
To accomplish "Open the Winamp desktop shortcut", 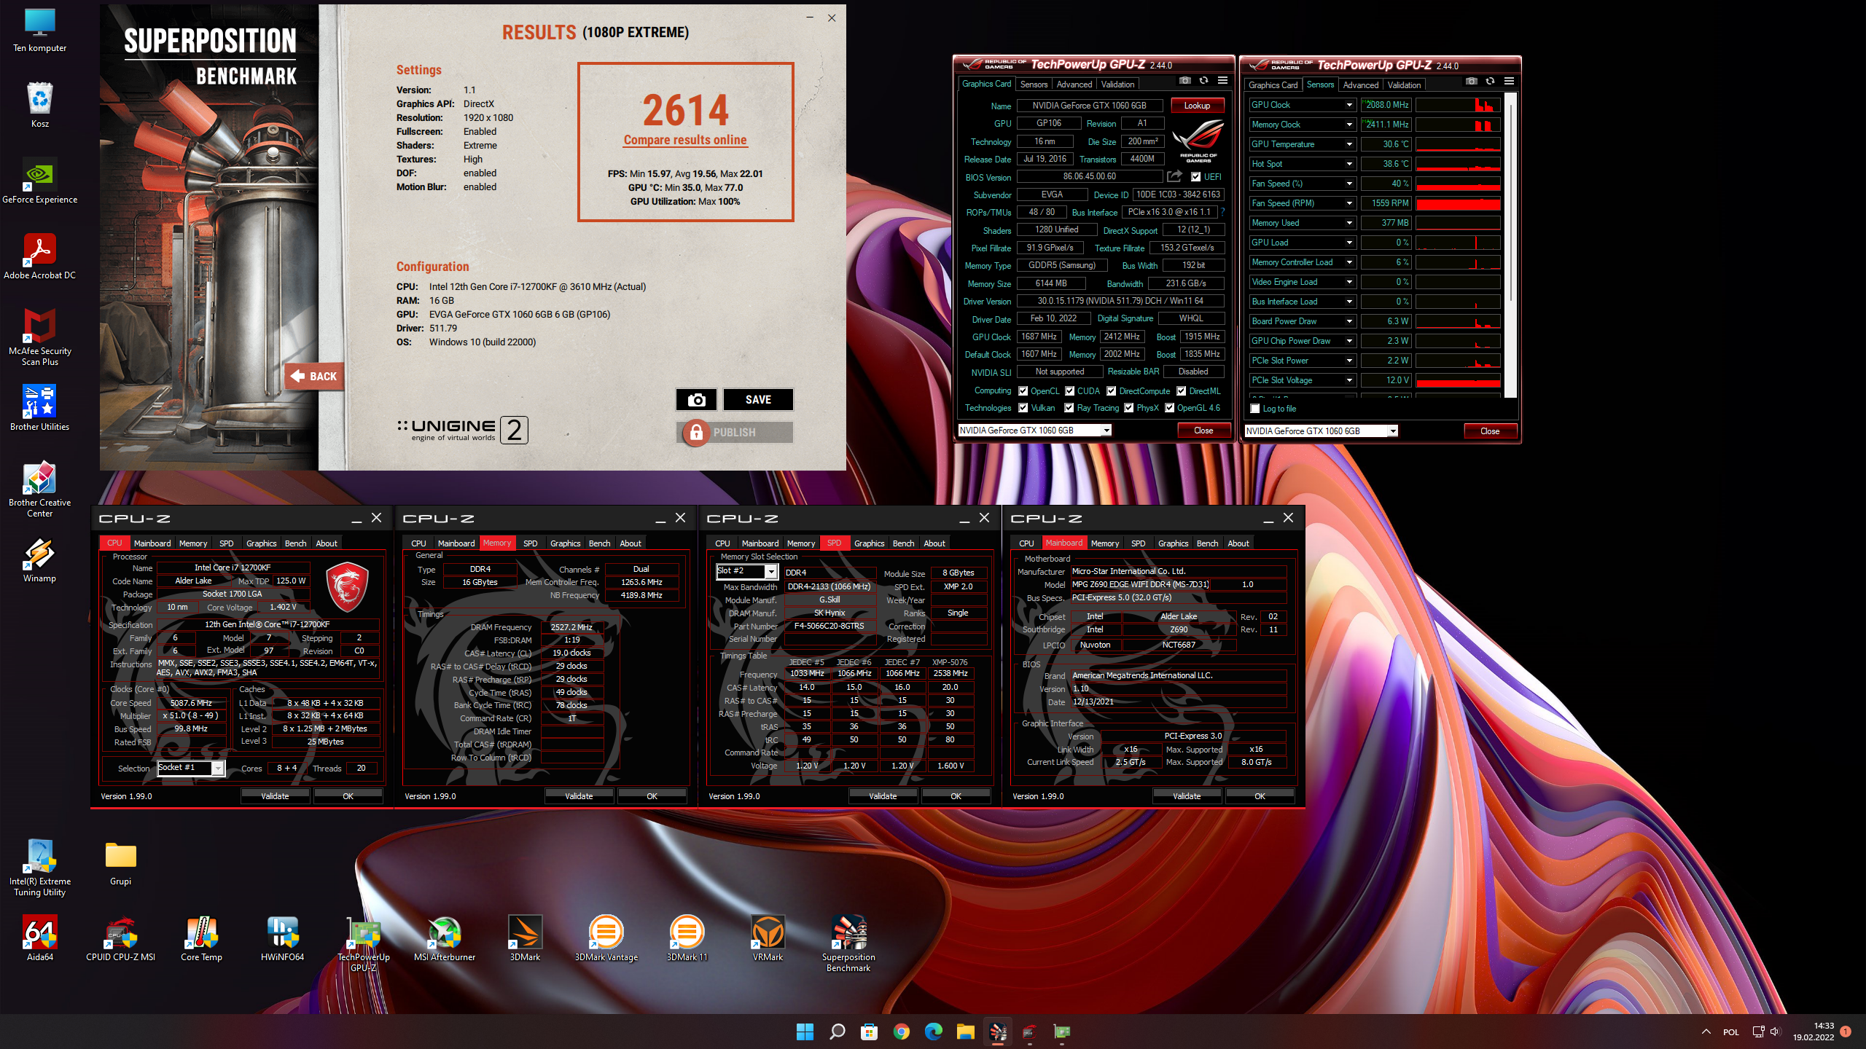I will tap(40, 560).
